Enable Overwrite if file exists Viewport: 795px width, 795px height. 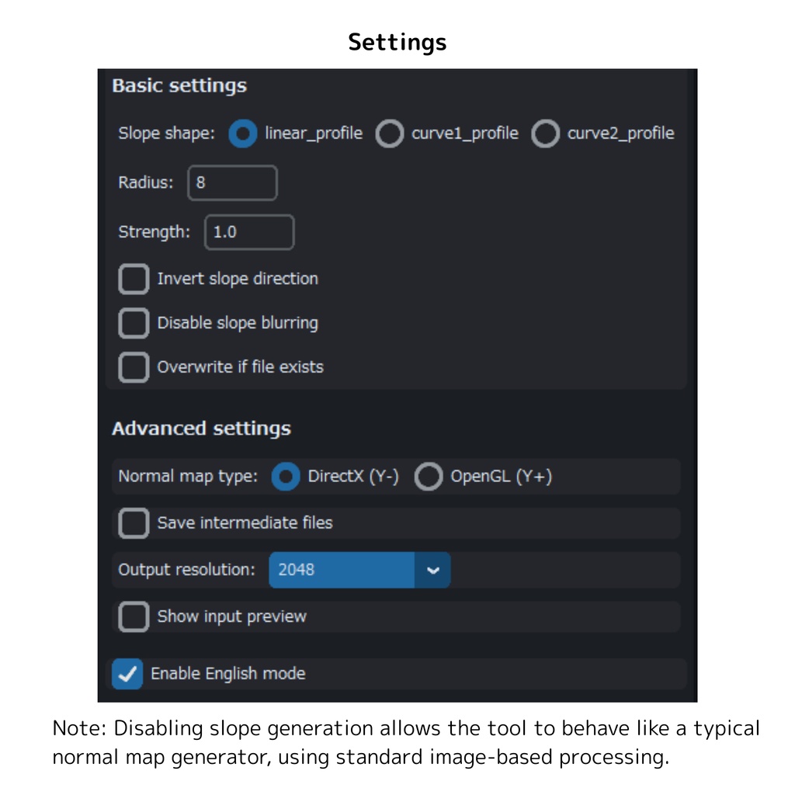coord(133,367)
